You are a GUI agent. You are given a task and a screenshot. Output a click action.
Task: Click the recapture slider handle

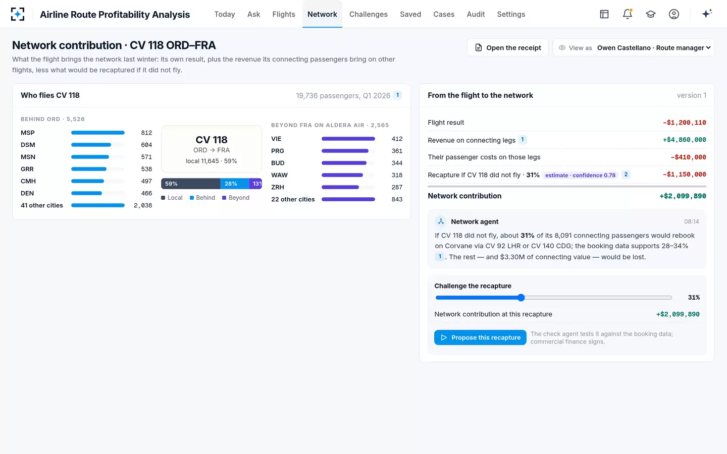521,298
